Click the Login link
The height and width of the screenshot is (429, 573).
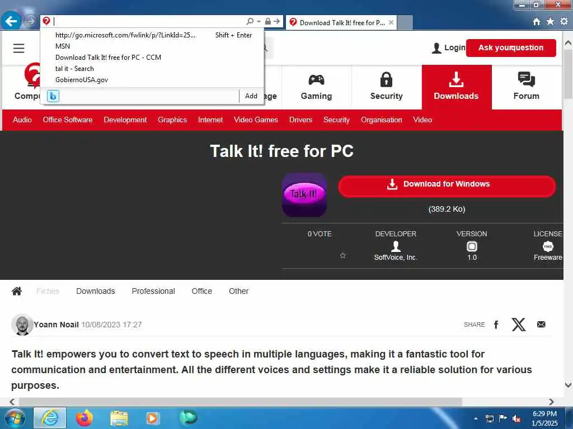[448, 48]
